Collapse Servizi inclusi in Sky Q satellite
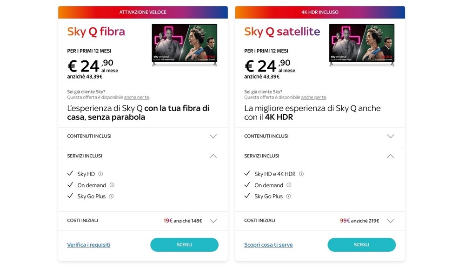Image resolution: width=465 pixels, height=269 pixels. pos(320,156)
